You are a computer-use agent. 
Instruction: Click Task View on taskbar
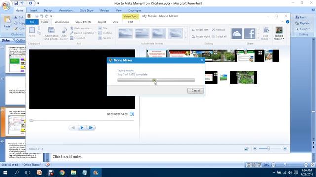click(x=28, y=173)
